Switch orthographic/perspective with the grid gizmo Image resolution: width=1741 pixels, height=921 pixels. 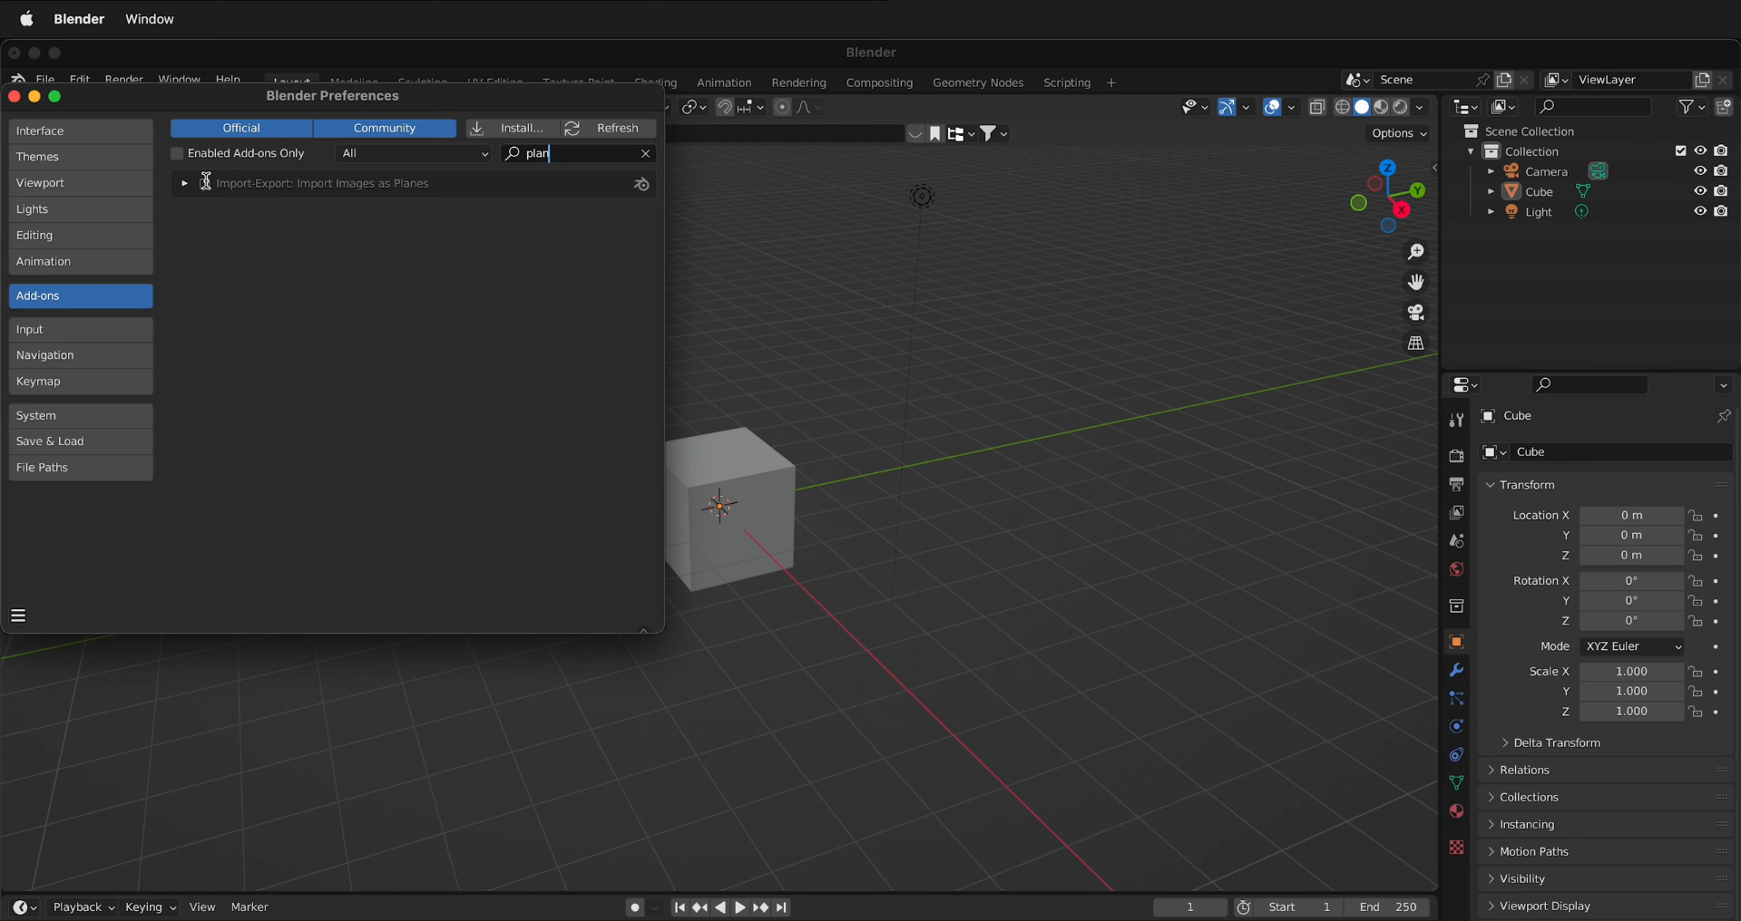click(1415, 344)
